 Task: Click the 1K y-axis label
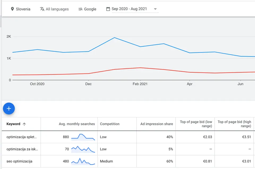(x=9, y=58)
